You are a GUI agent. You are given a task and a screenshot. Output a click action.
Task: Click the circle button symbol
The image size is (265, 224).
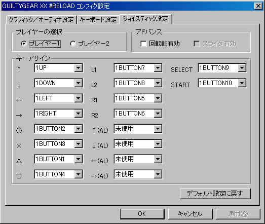(19, 130)
